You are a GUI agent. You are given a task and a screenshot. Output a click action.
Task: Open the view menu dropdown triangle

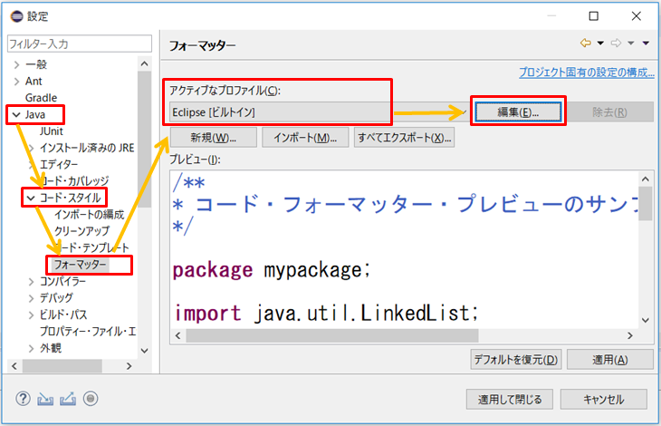click(x=646, y=44)
